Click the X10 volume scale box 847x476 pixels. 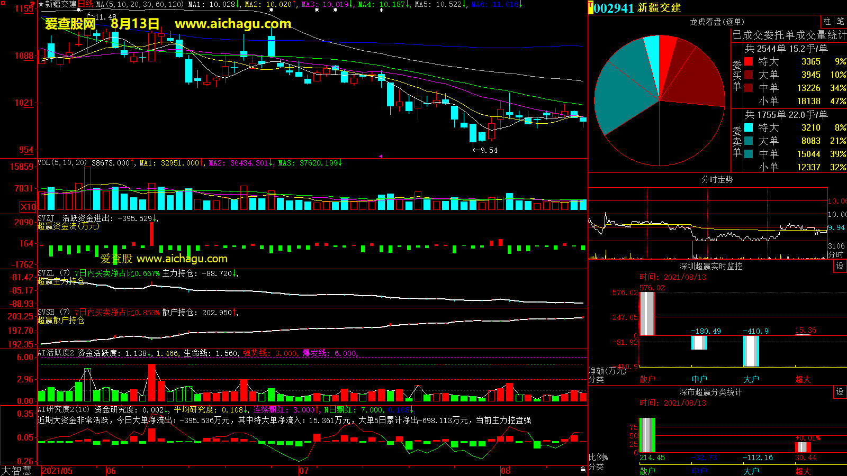(28, 207)
